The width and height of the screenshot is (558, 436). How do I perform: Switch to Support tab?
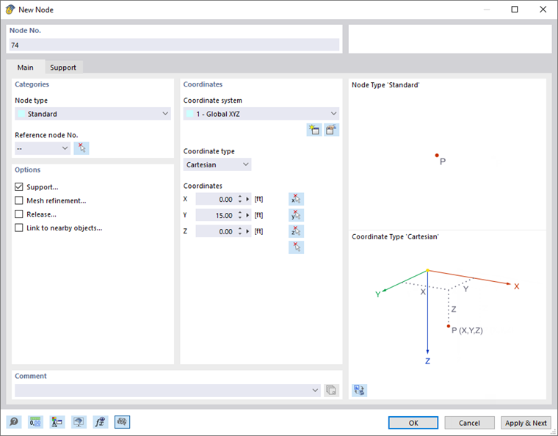[x=63, y=68]
